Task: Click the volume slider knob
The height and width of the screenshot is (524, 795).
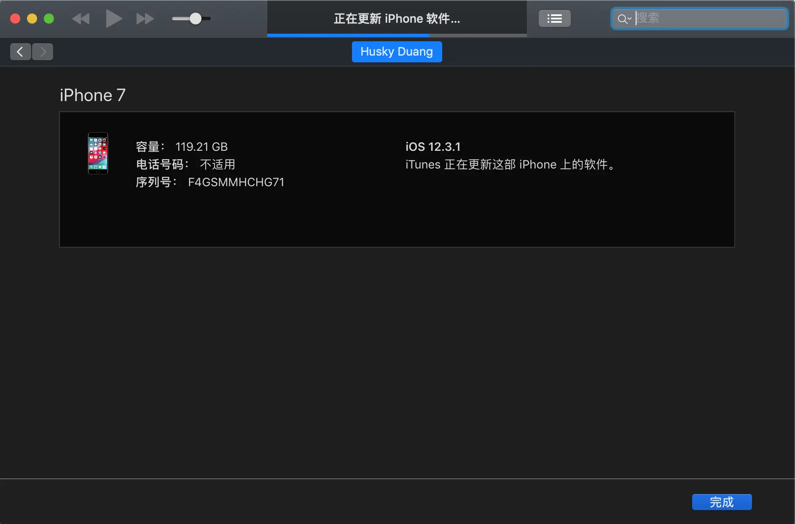Action: coord(195,19)
